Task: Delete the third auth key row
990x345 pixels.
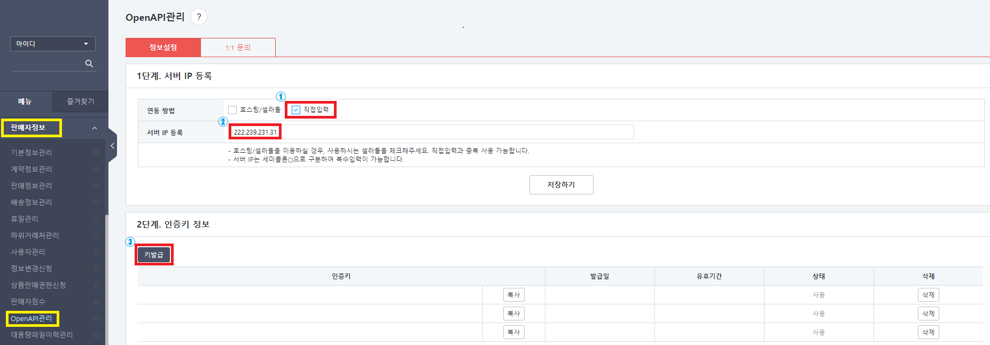Action: coord(928,332)
